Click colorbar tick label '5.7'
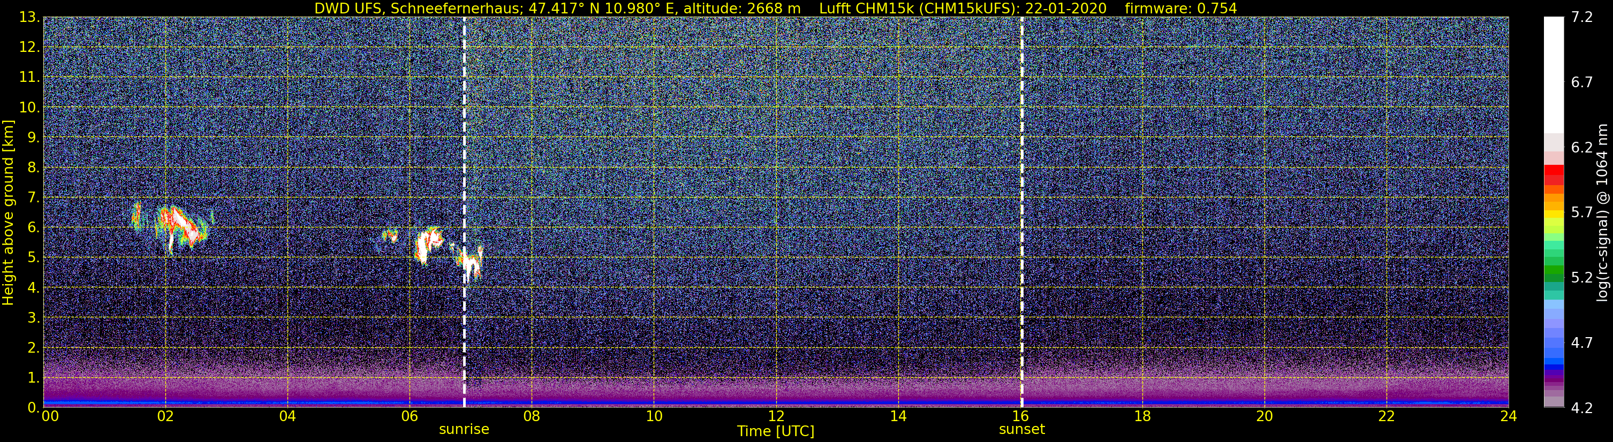Screen dimensions: 1613x442 click(x=1582, y=213)
